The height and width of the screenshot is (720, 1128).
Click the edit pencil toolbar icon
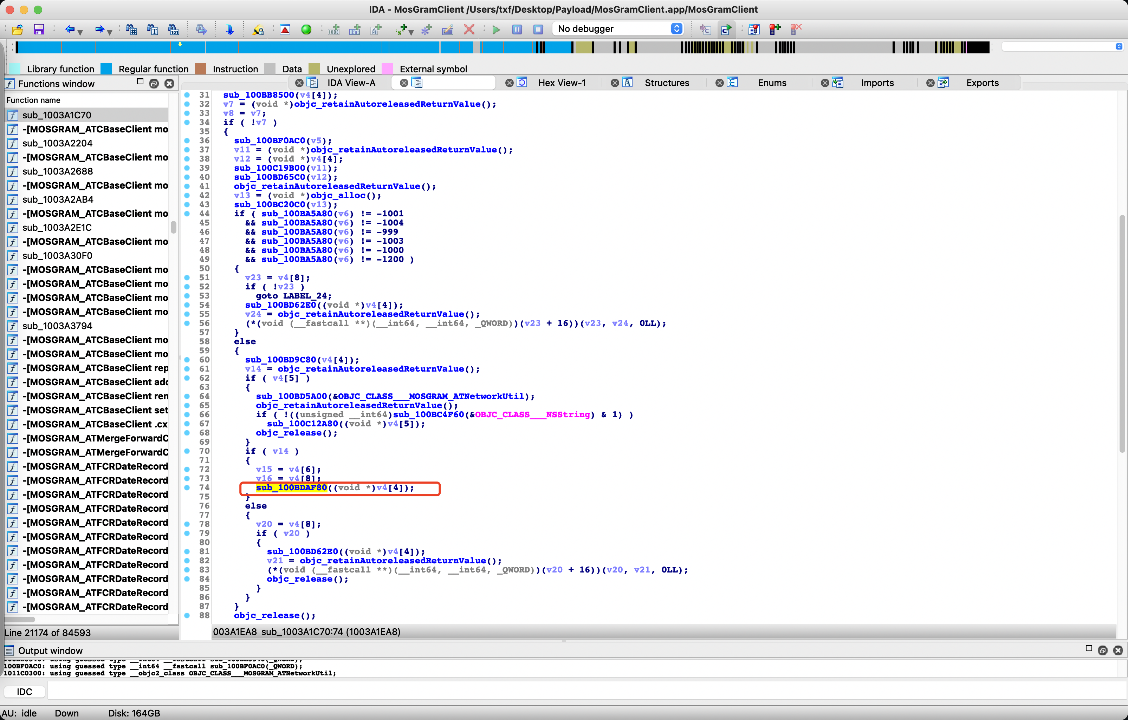(448, 30)
